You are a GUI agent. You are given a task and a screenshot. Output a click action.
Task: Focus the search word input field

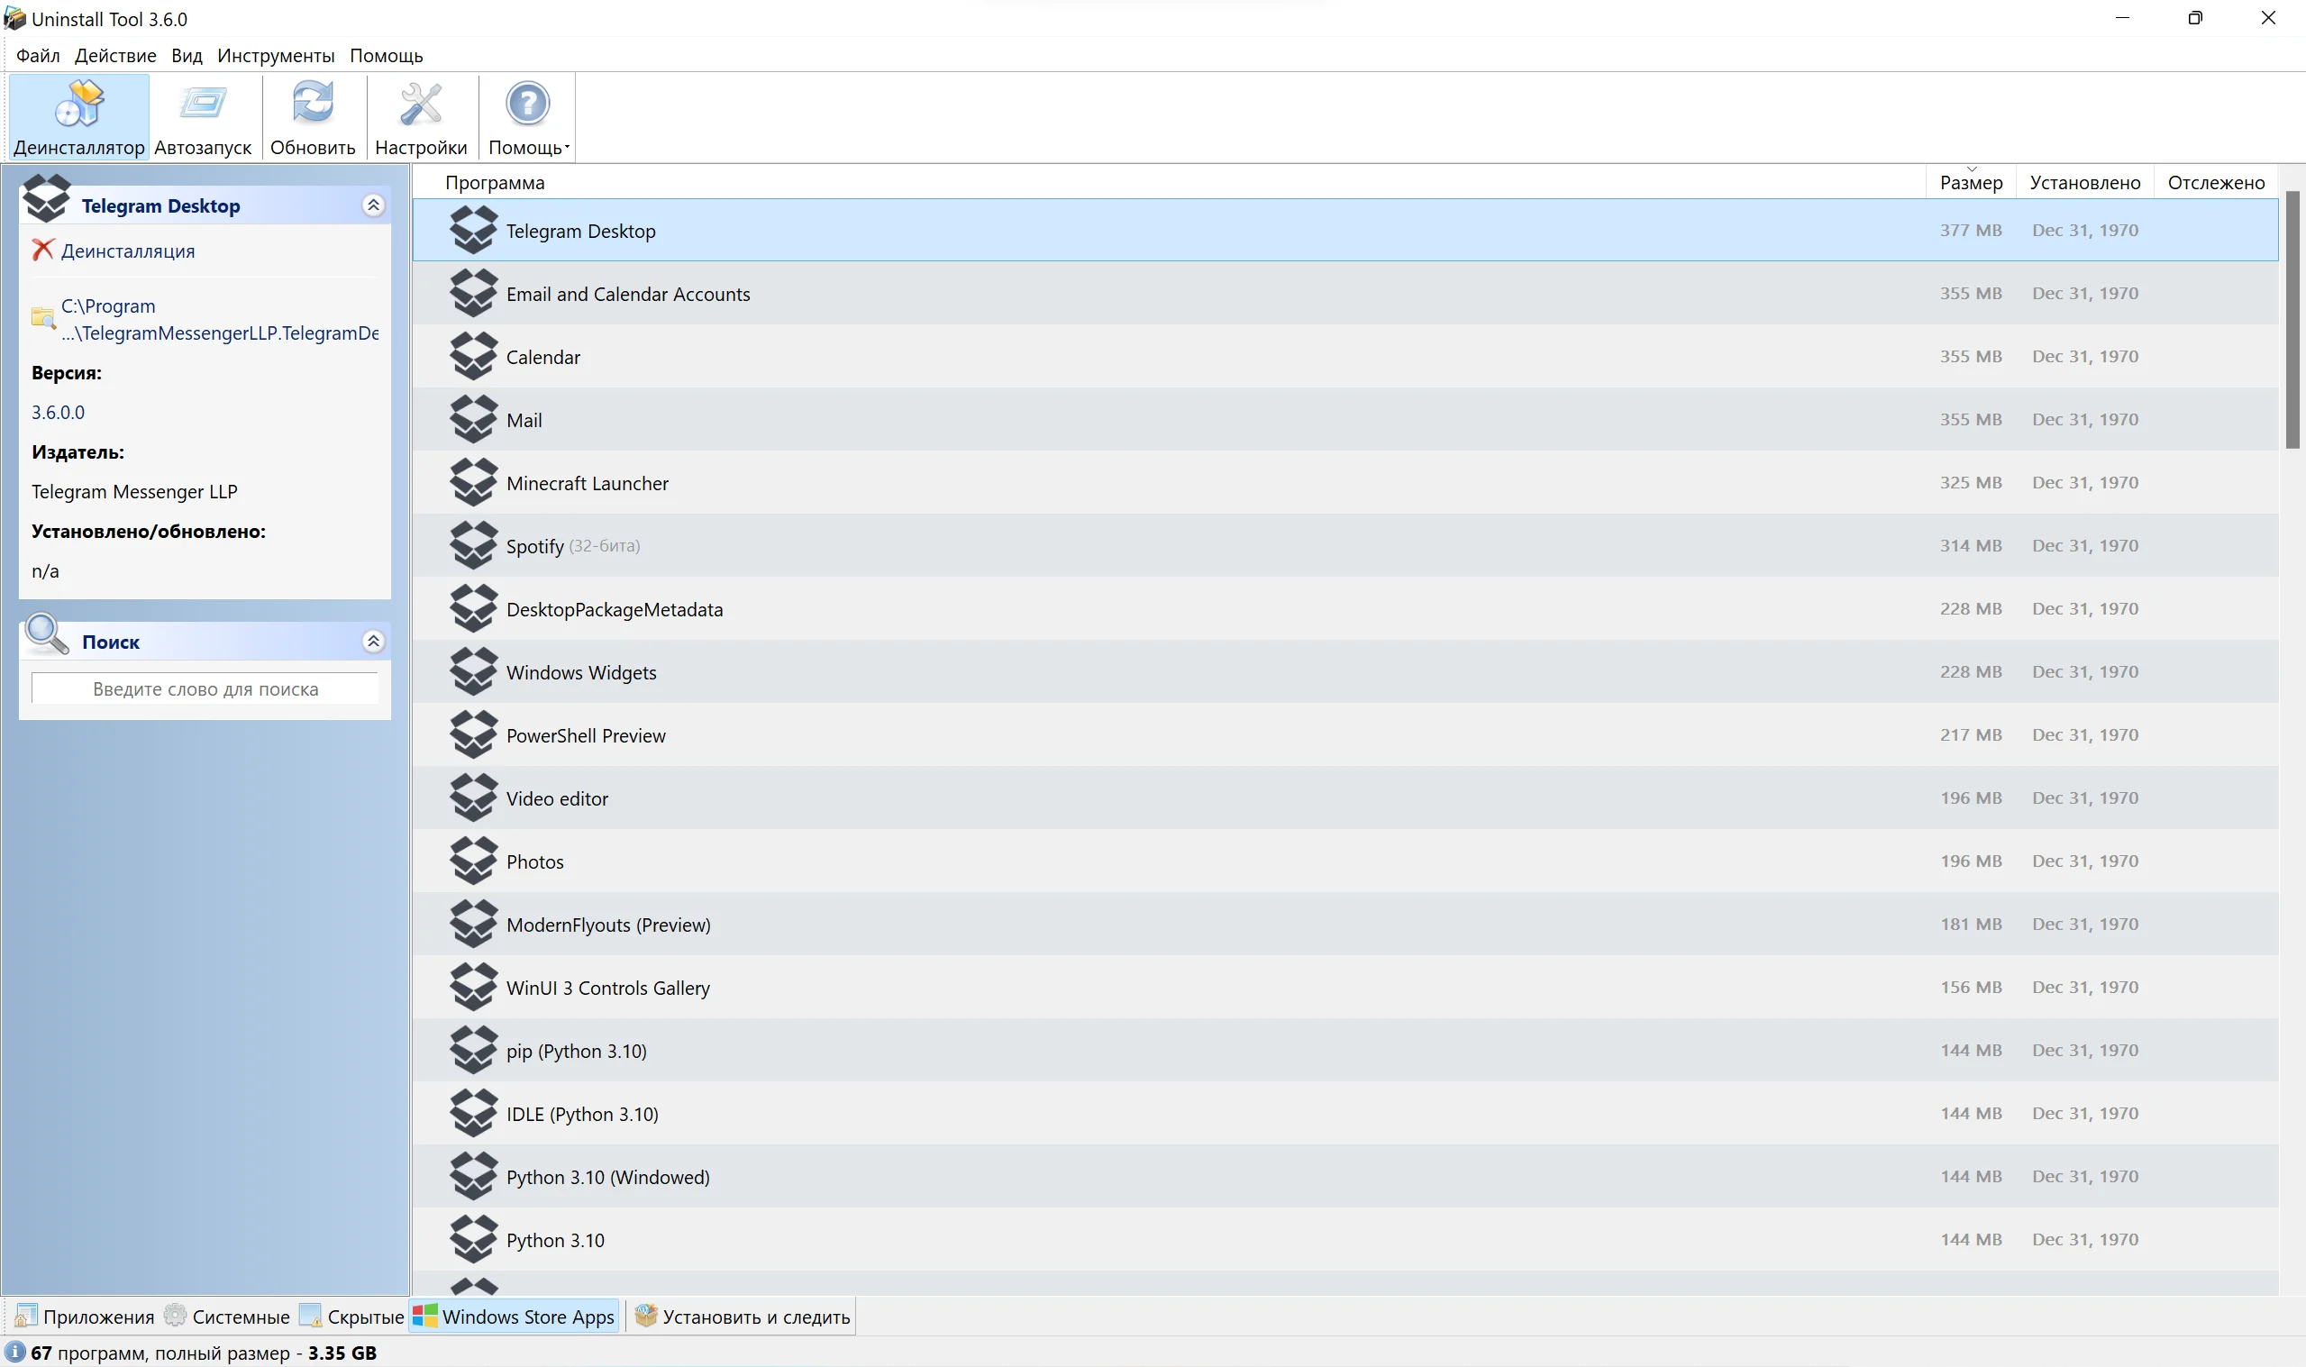[x=205, y=688]
